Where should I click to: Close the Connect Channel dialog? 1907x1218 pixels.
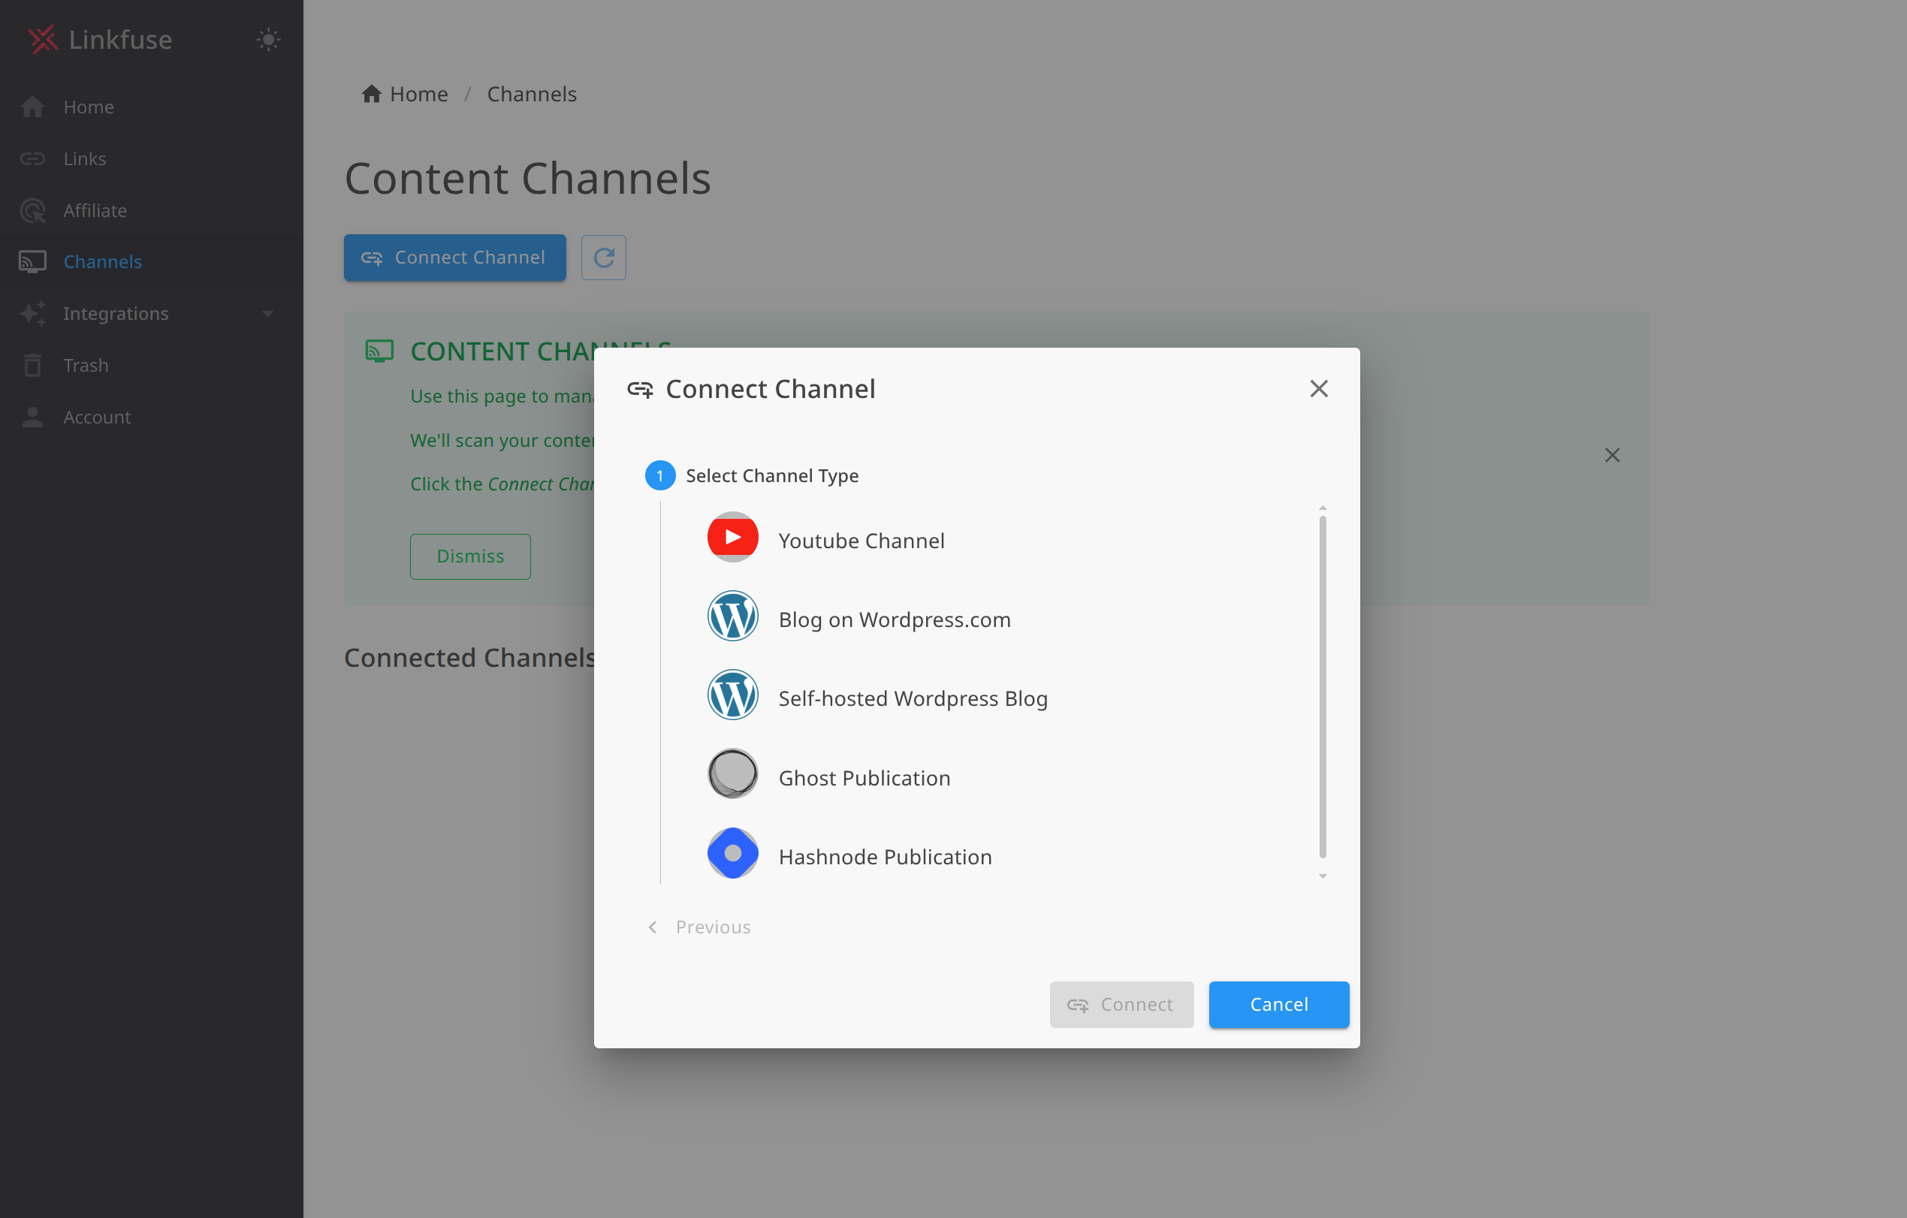click(x=1318, y=388)
